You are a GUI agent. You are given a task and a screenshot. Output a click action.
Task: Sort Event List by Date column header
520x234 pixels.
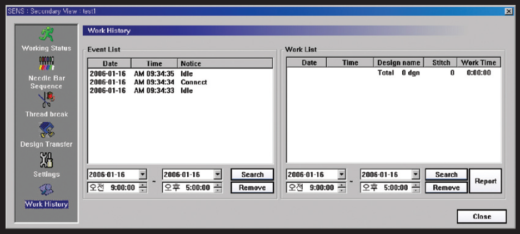(x=110, y=63)
